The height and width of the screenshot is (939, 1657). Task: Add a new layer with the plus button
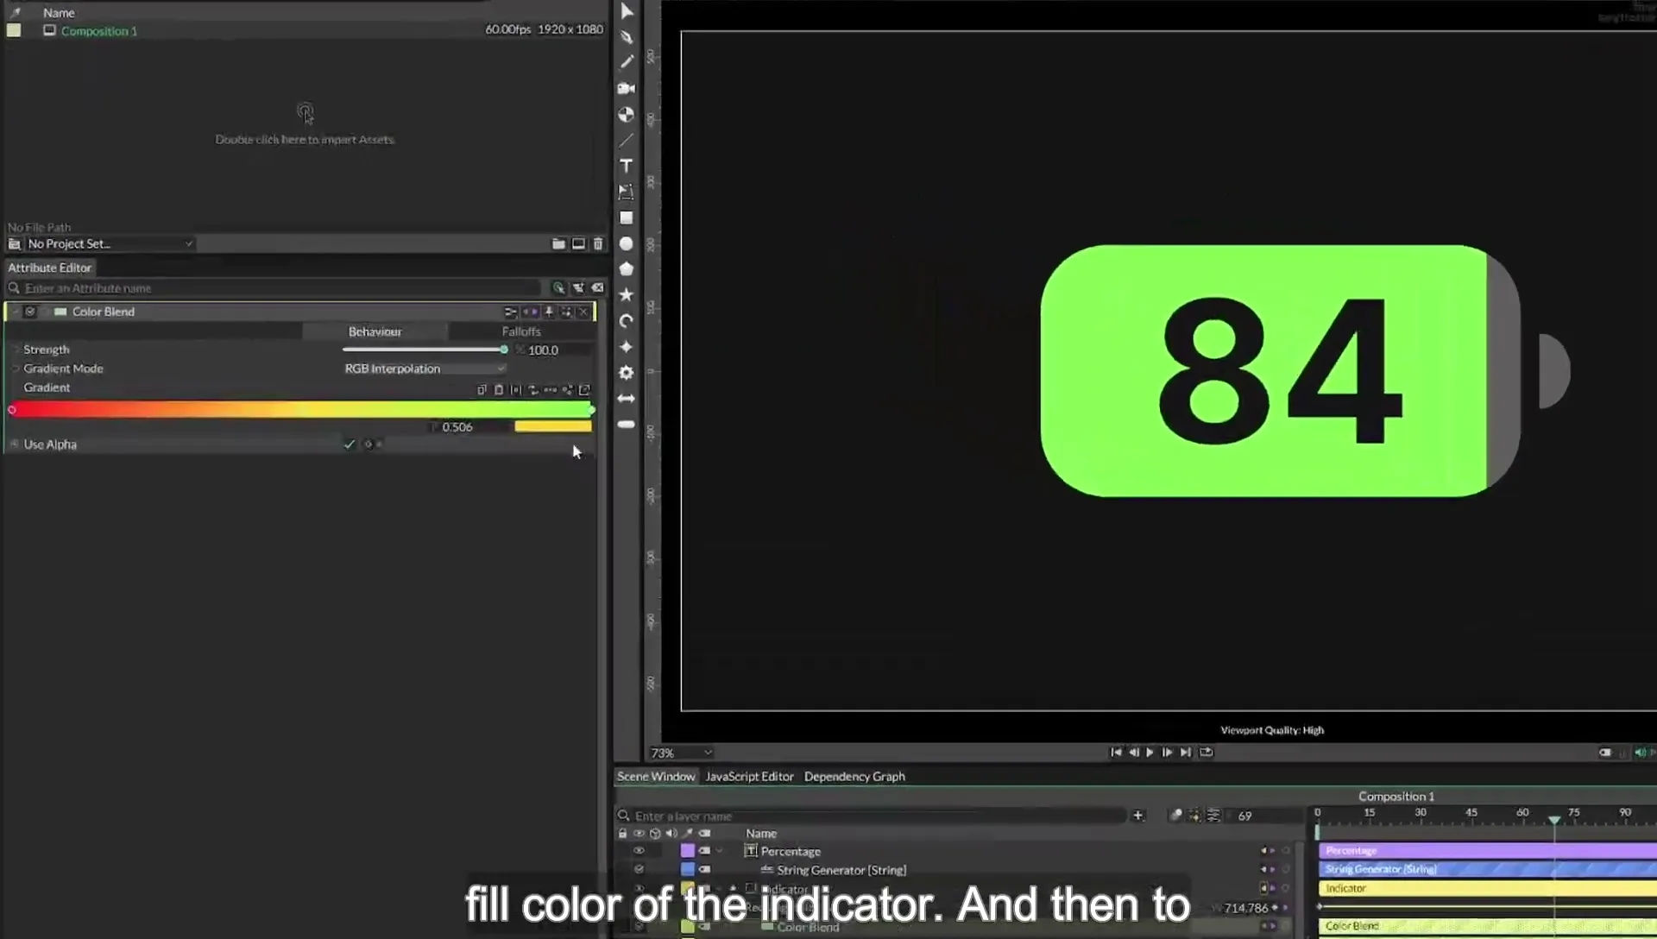point(1137,816)
